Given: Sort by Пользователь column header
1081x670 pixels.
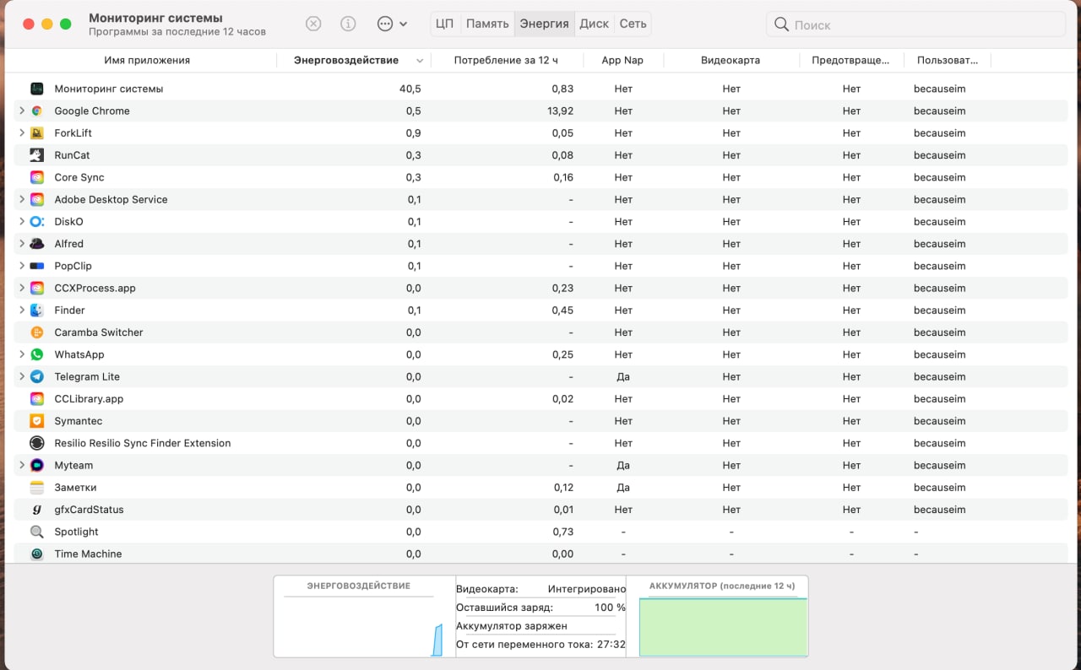Looking at the screenshot, I should click(x=948, y=60).
